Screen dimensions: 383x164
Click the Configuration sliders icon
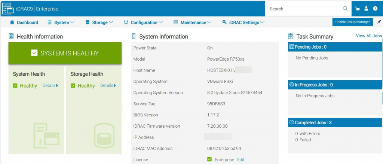pyautogui.click(x=126, y=22)
